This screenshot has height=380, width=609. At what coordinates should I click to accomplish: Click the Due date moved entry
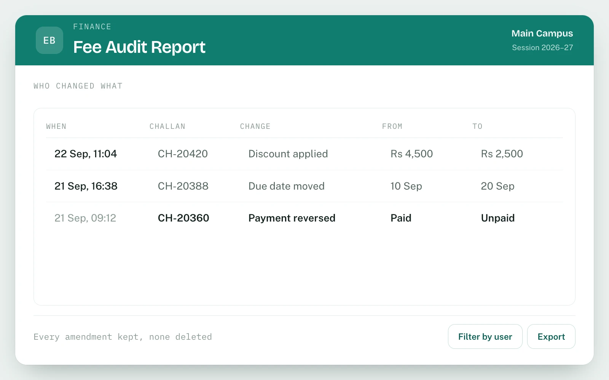[286, 186]
